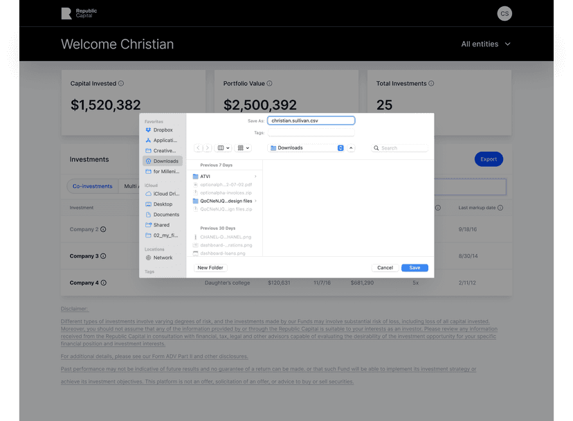Viewport: 573px width, 421px height.
Task: Click the Save button
Action: (x=415, y=268)
